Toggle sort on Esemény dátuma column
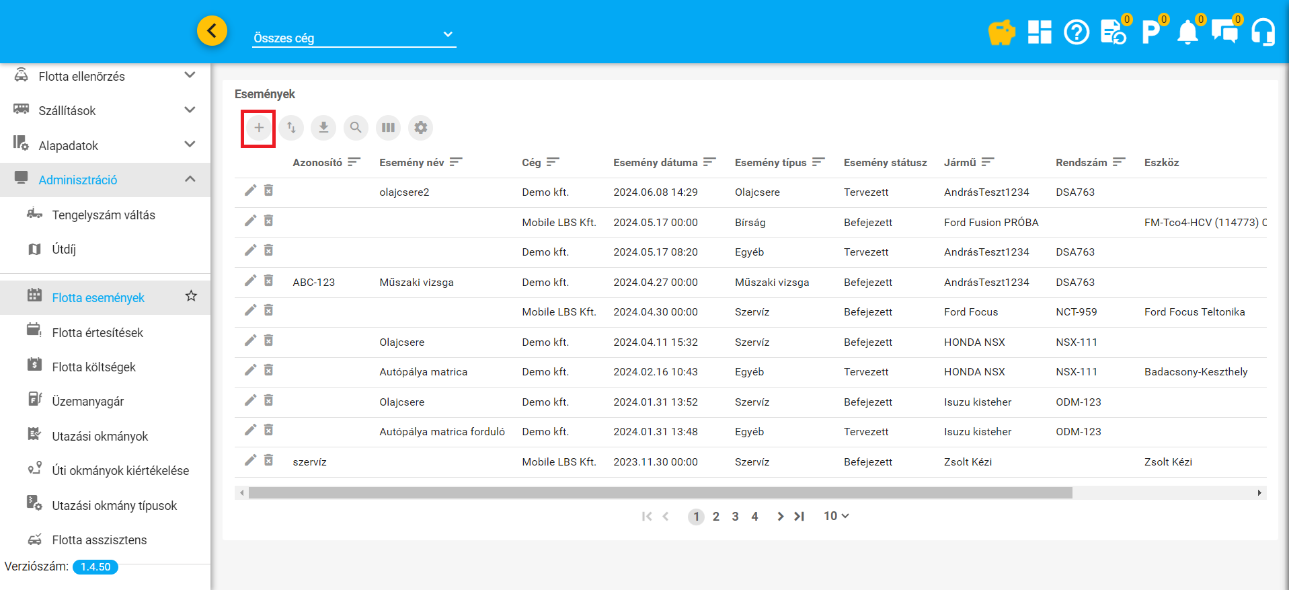The image size is (1289, 590). coord(709,162)
